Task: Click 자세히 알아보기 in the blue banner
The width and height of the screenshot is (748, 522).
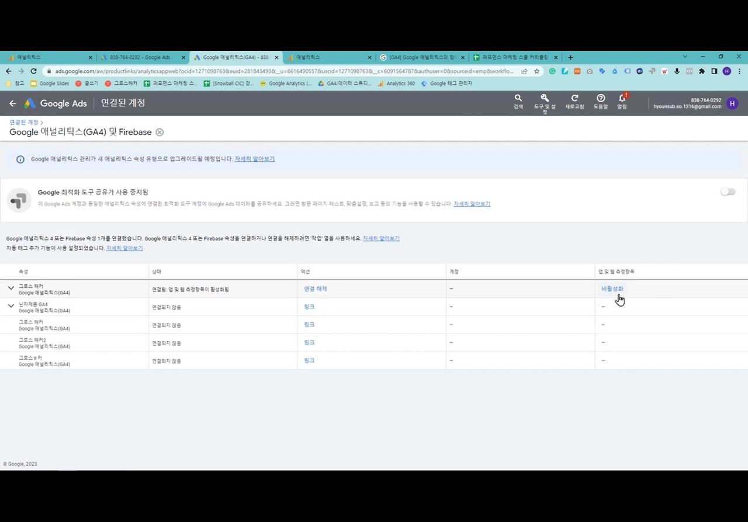Action: [x=254, y=159]
